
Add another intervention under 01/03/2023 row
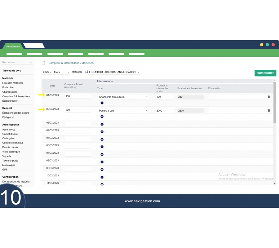102,103
